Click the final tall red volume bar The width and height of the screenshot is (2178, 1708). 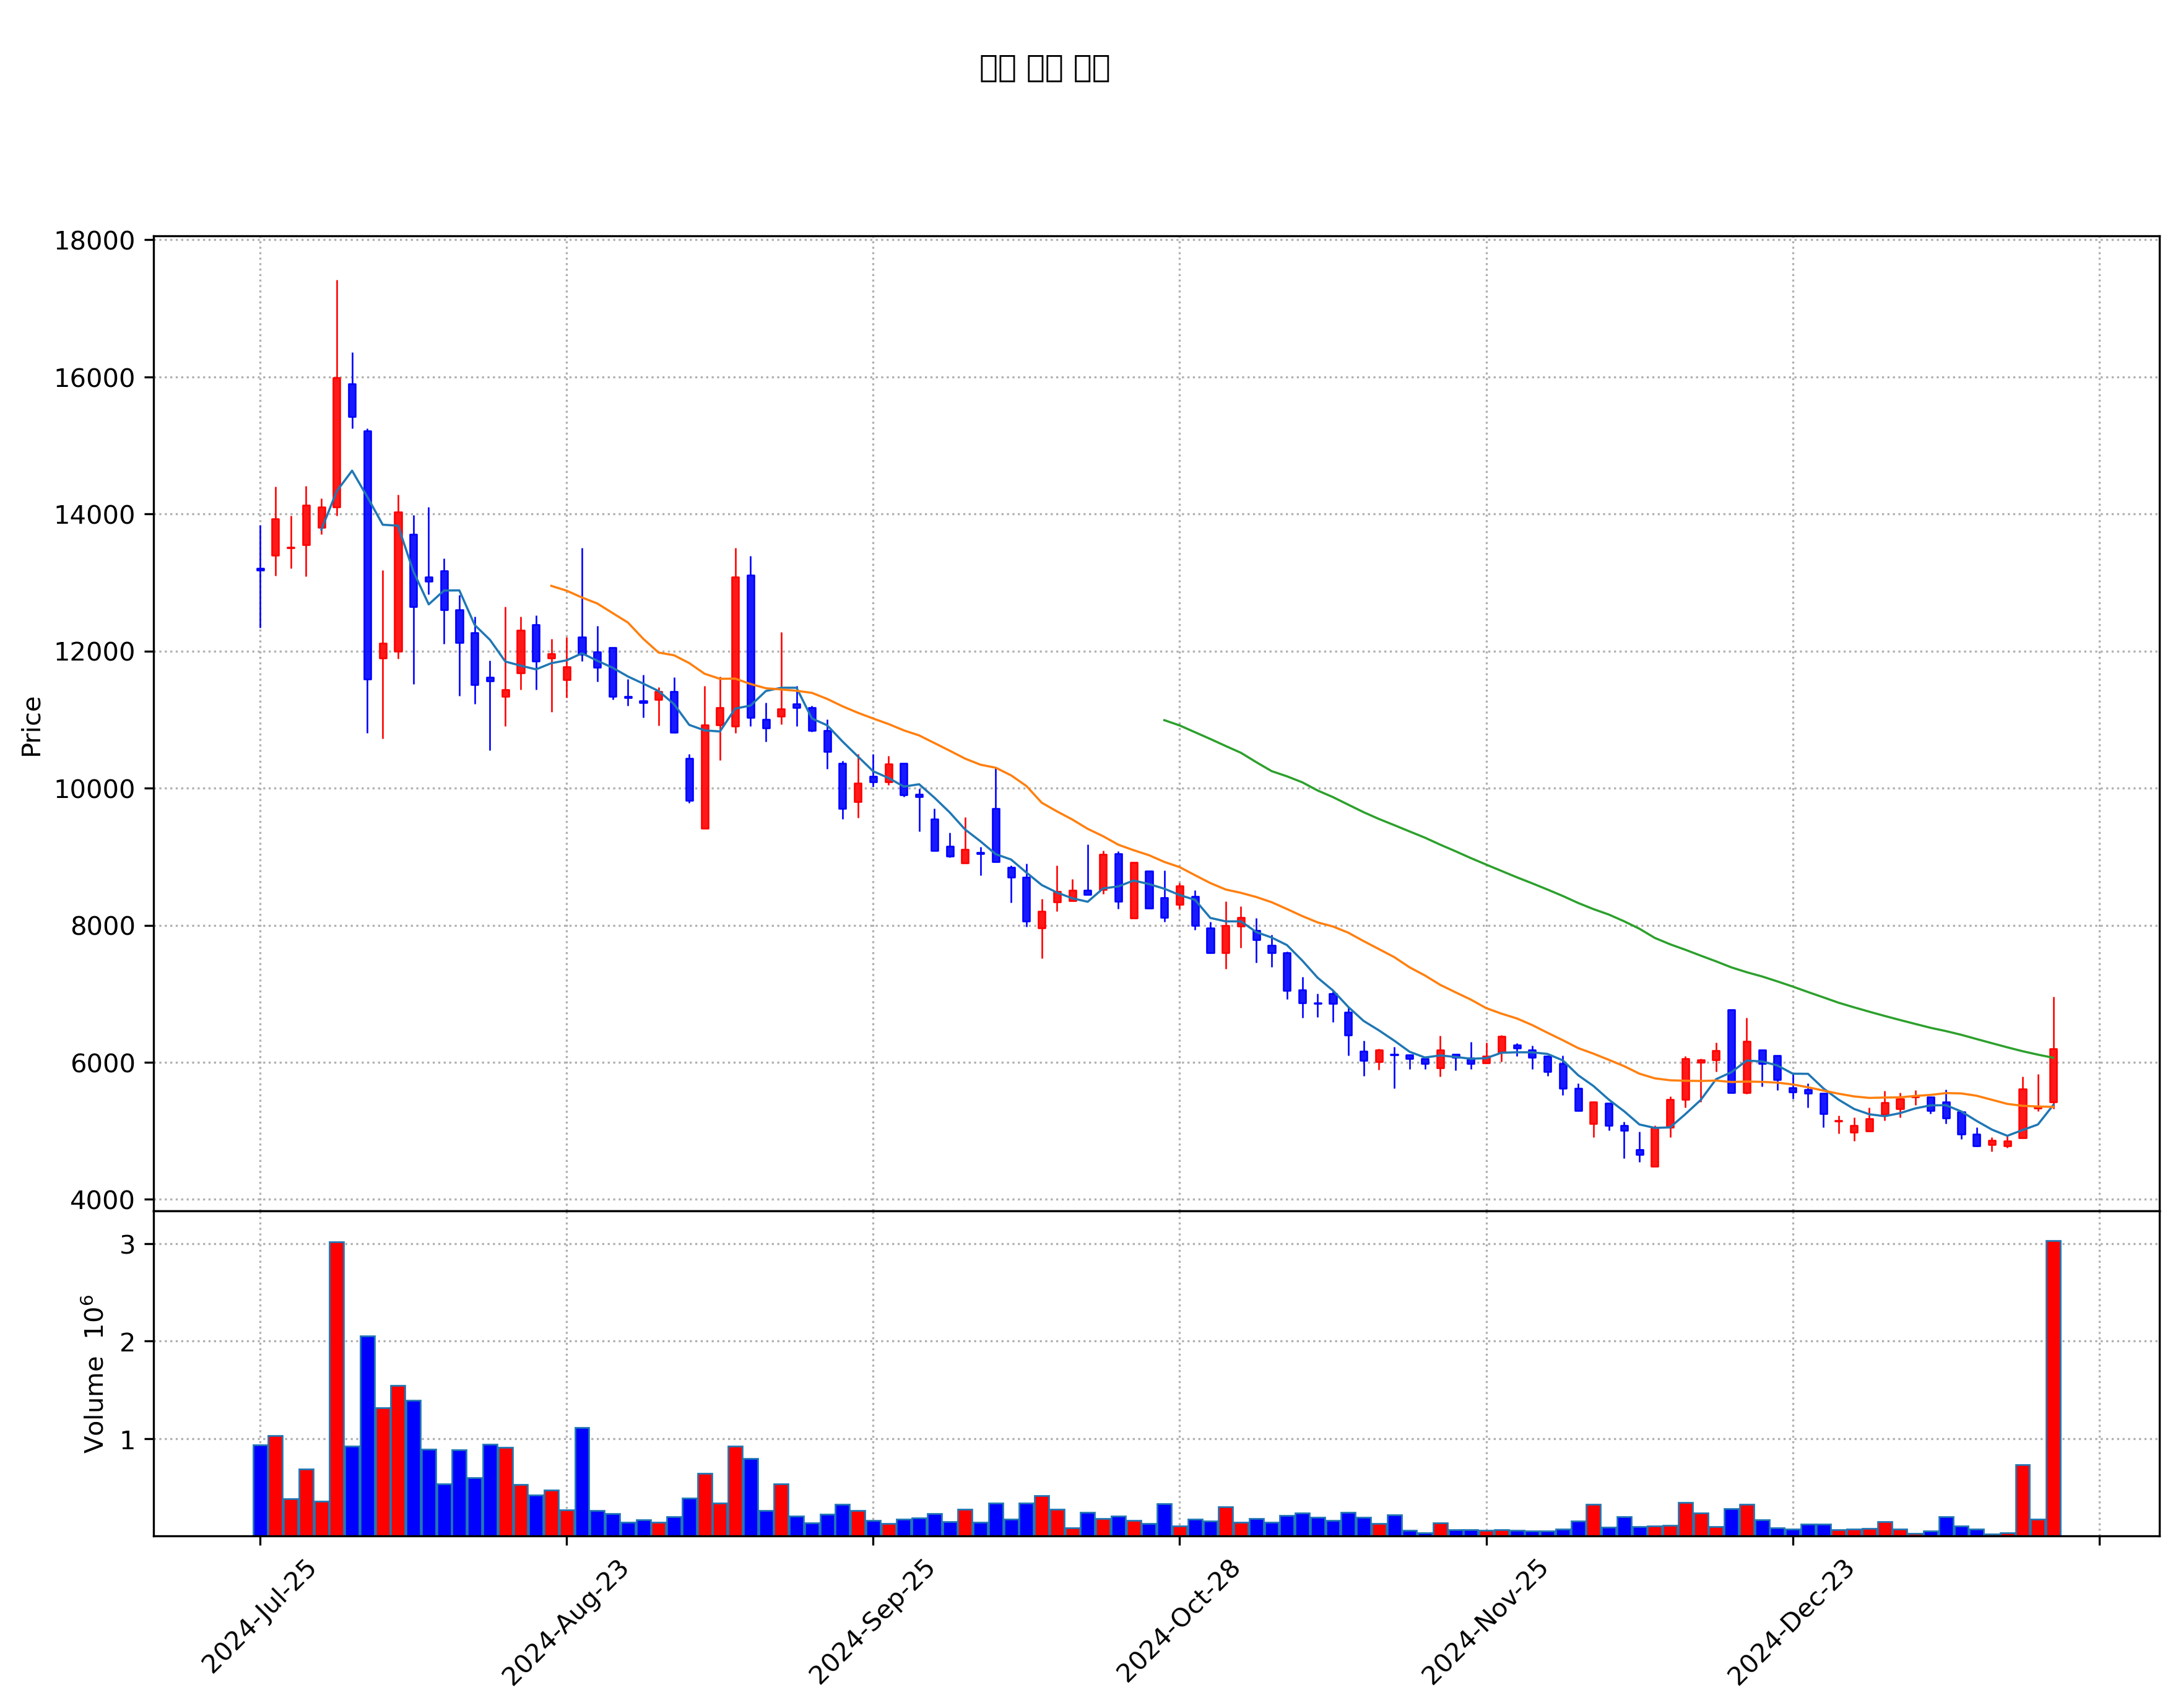tap(2053, 1388)
